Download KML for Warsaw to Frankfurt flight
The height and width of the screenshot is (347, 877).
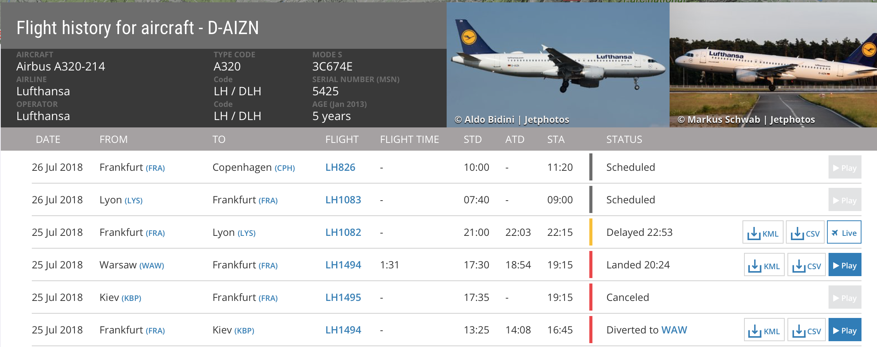764,265
